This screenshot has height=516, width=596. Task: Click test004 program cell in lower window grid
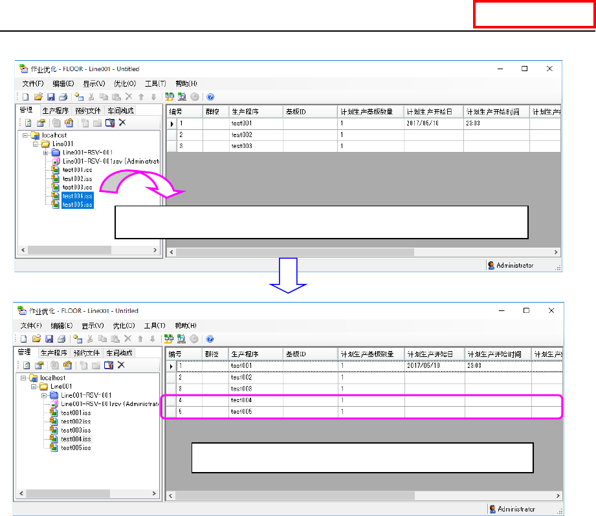tap(256, 400)
